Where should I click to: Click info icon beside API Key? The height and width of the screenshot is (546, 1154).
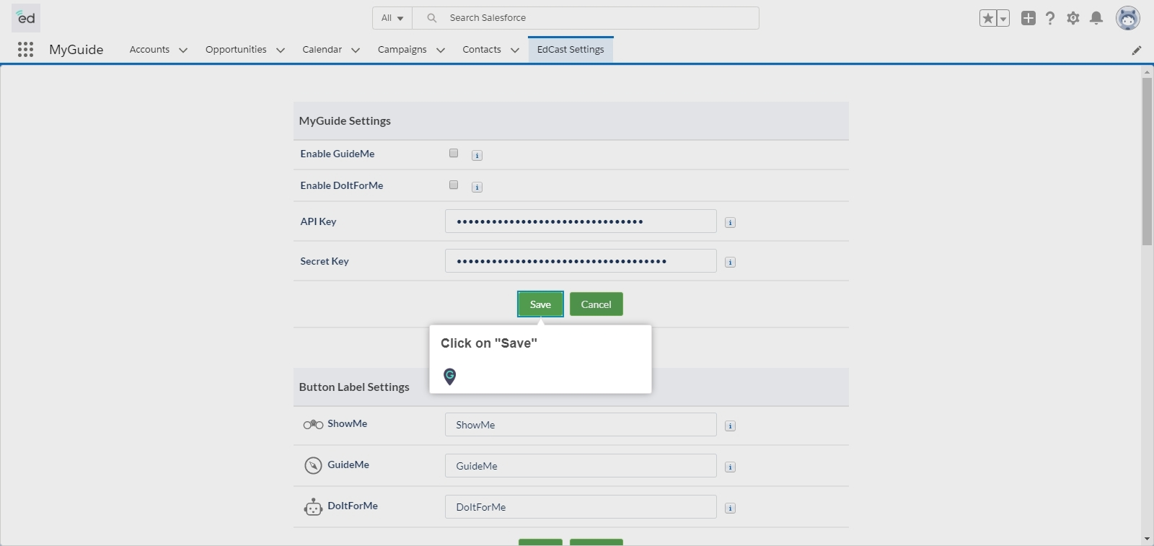click(730, 222)
